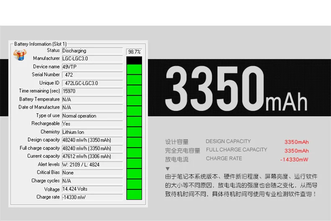Click the Rechargeable field showing Yes
The width and height of the screenshot is (331, 221).
tap(92, 124)
